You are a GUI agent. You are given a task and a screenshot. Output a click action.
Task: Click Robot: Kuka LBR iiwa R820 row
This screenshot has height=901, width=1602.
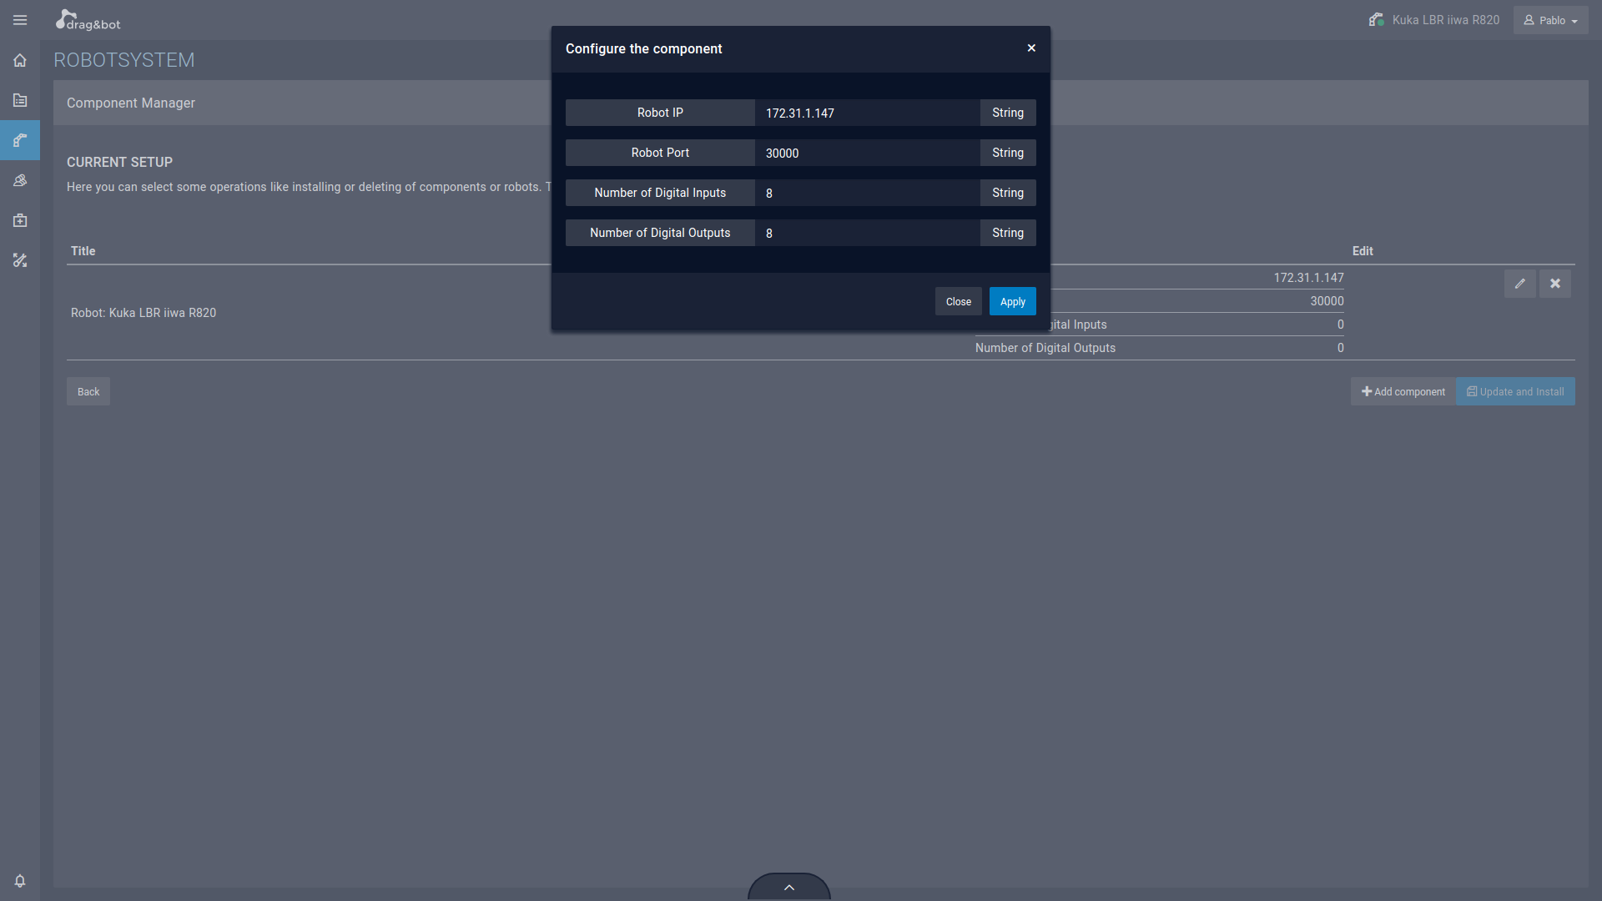coord(144,313)
